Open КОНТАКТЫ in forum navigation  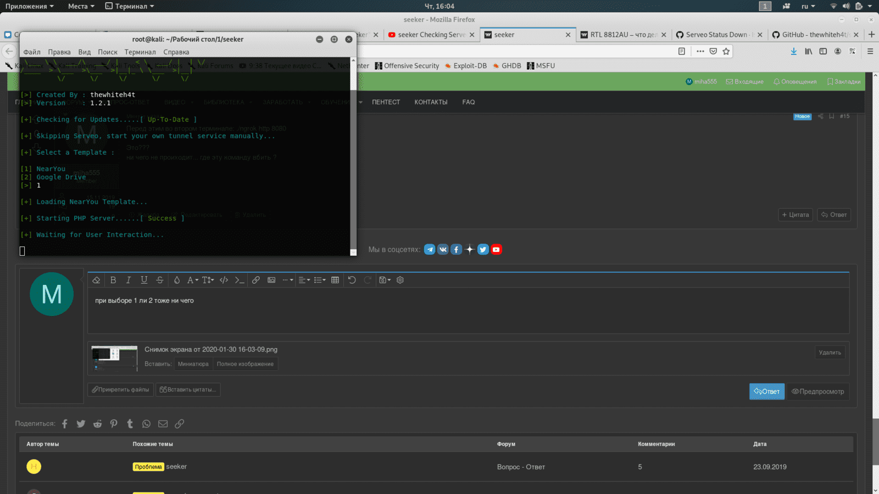(x=431, y=102)
